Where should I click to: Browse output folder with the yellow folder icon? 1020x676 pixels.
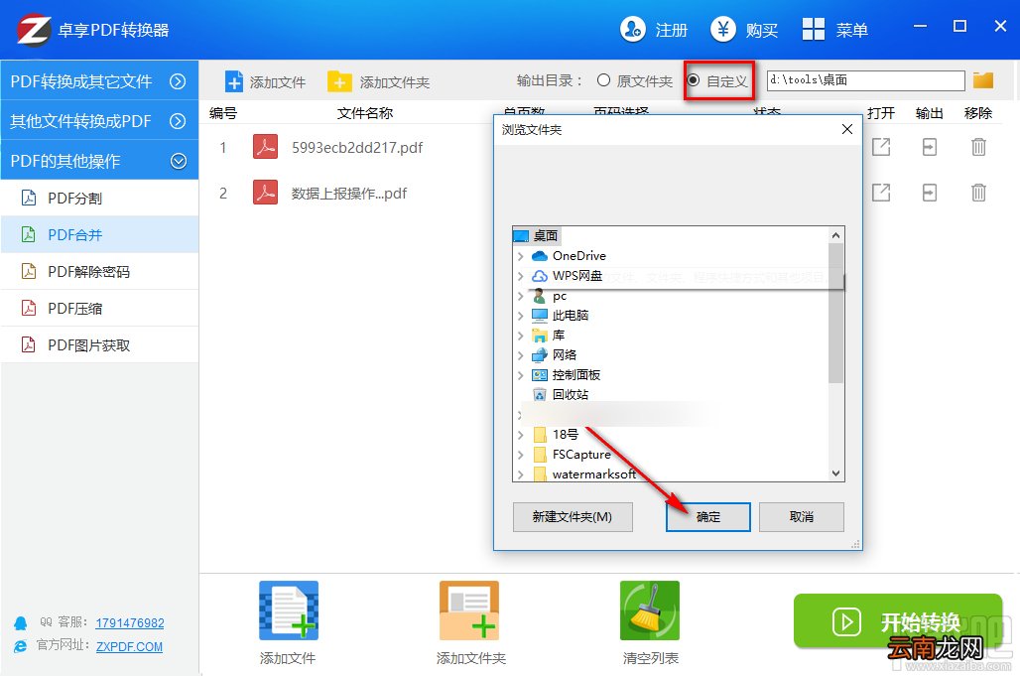(983, 80)
